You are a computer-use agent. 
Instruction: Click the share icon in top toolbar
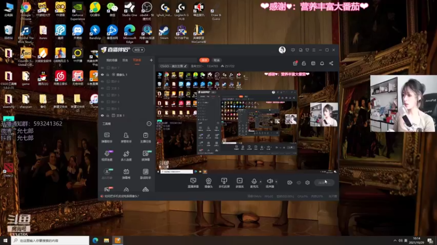click(331, 63)
